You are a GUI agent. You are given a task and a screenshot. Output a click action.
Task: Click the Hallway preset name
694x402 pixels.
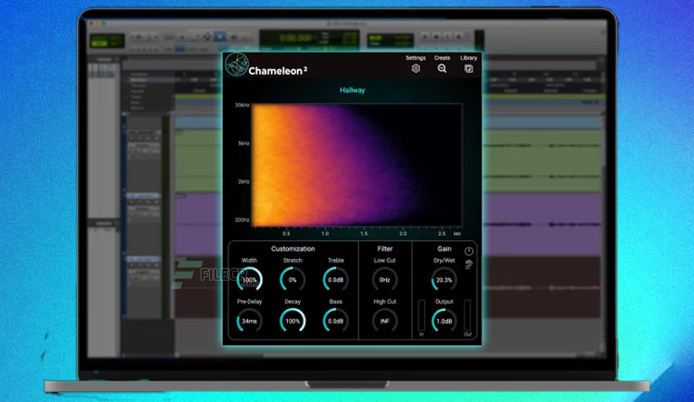352,91
